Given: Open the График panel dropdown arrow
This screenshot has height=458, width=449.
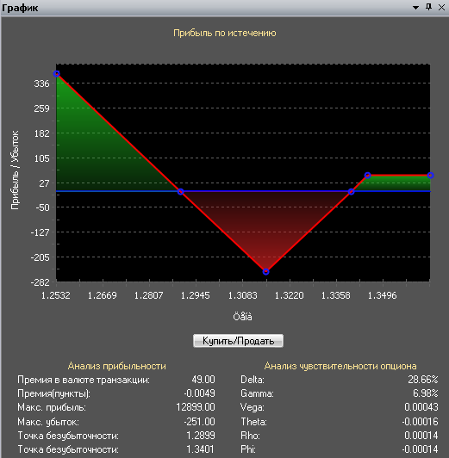Looking at the screenshot, I should 415,8.
